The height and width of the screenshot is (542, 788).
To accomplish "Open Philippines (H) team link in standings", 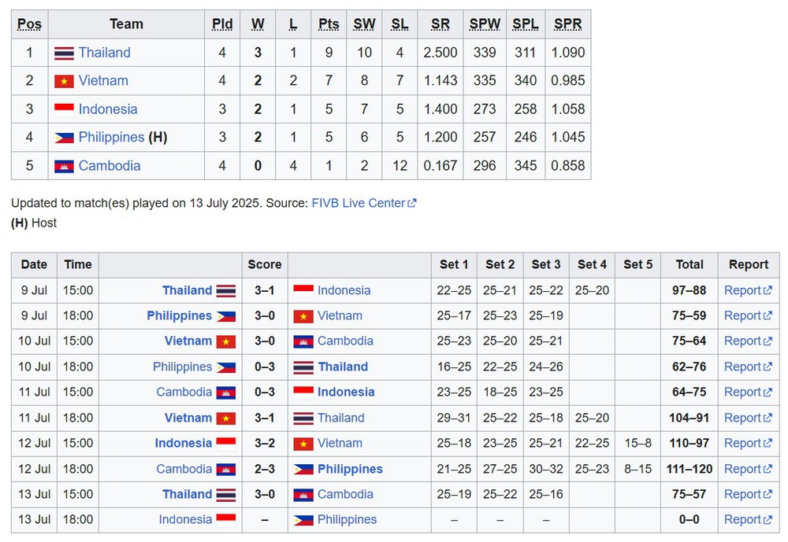I will pos(112,137).
